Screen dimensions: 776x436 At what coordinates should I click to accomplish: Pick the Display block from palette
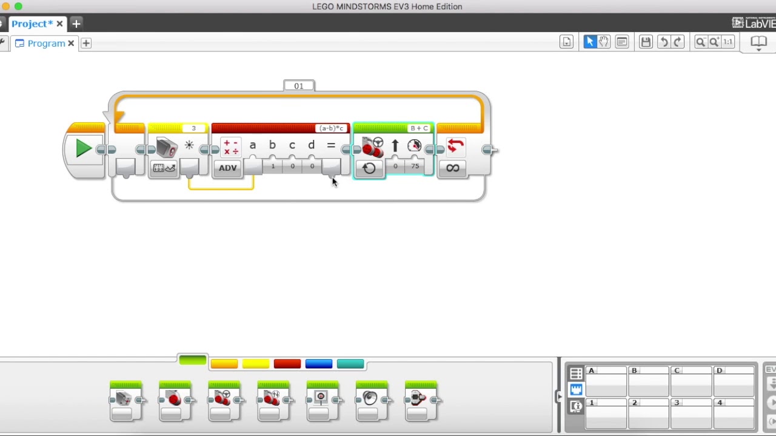(x=322, y=401)
